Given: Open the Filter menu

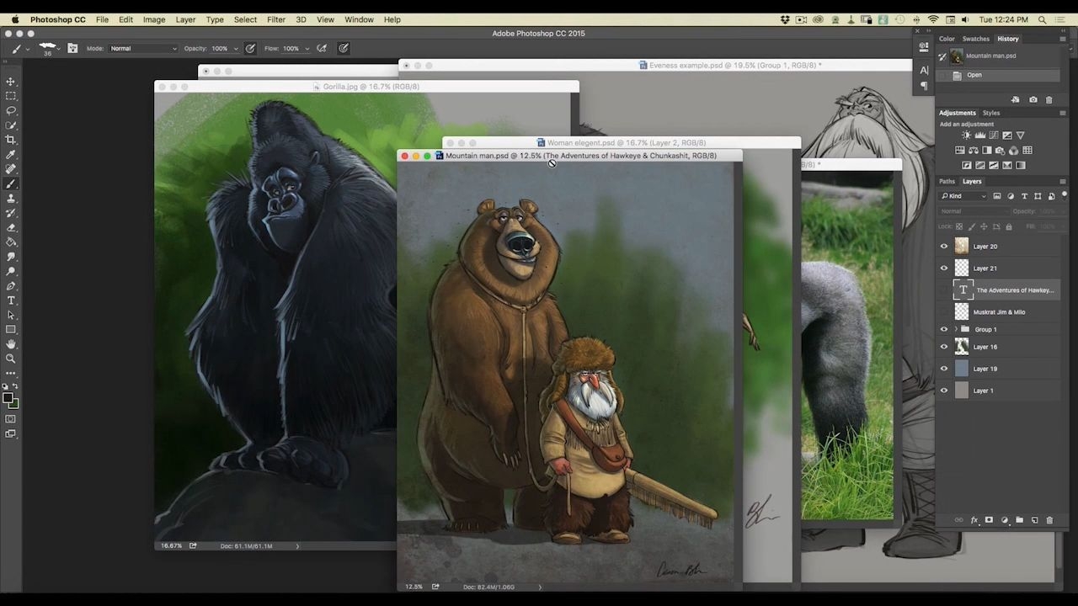Looking at the screenshot, I should (x=276, y=19).
